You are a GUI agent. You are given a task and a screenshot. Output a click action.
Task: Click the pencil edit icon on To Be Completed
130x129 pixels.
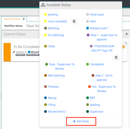(14, 52)
